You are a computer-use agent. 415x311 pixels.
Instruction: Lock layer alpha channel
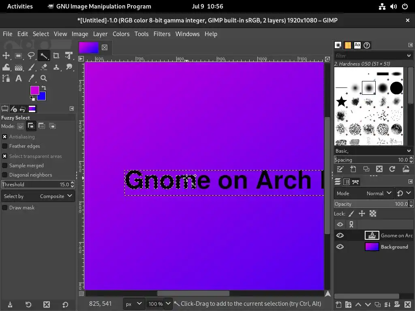(x=373, y=213)
